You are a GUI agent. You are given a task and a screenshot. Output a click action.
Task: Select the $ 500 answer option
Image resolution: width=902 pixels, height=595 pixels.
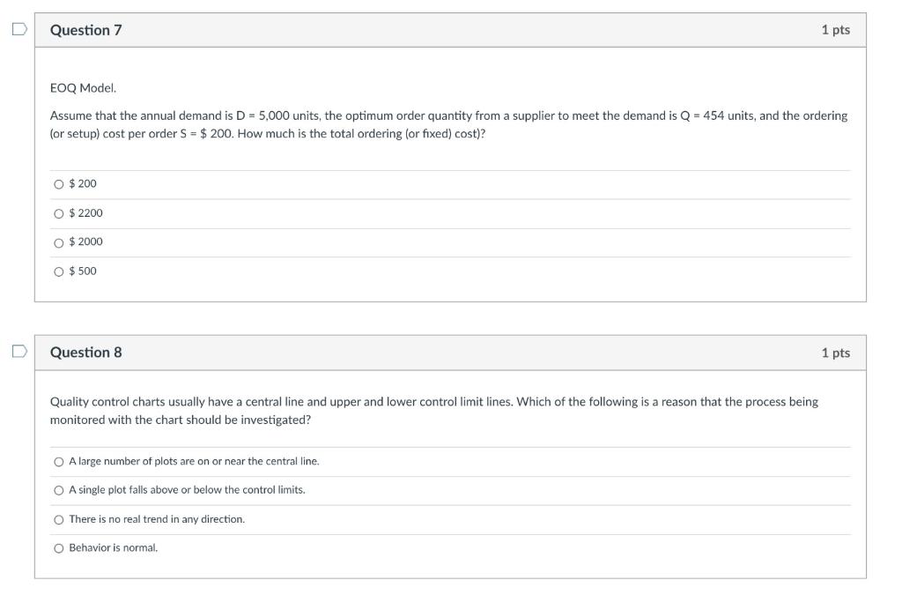(x=59, y=271)
